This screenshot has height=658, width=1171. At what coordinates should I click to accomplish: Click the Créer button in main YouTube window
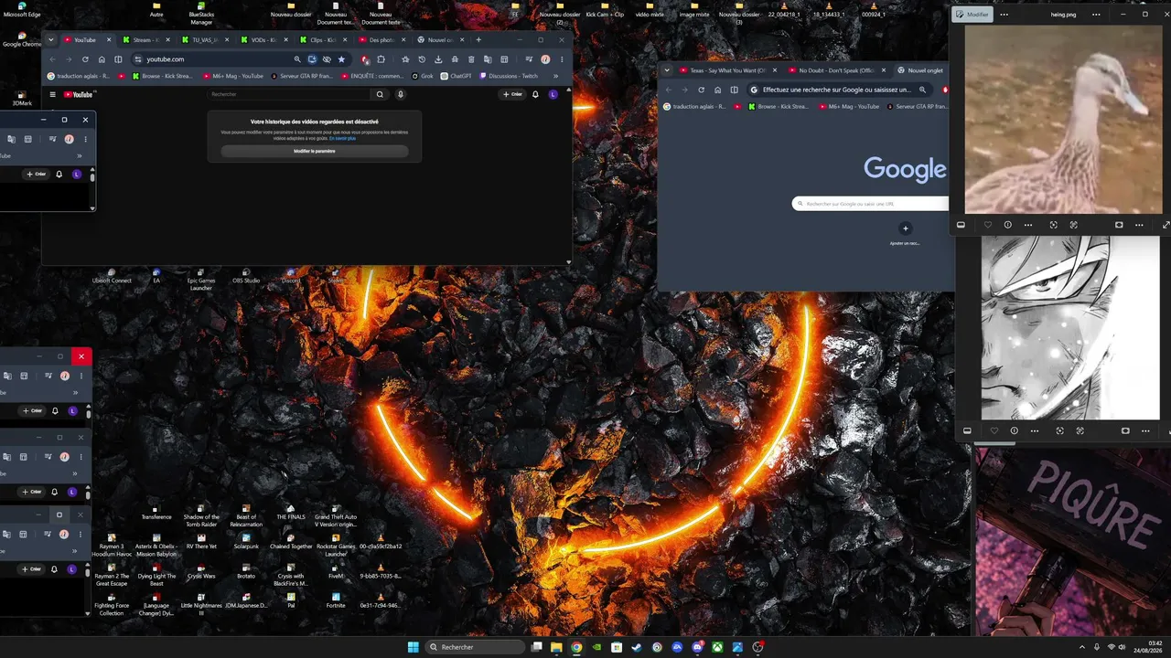[512, 94]
